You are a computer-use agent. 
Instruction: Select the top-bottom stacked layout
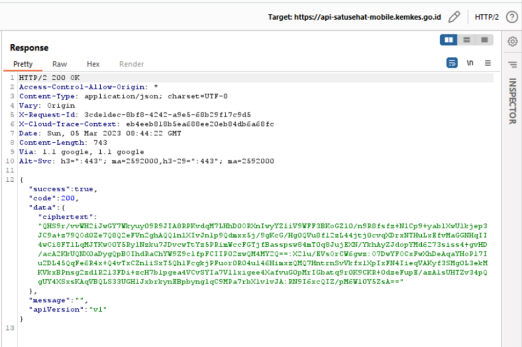tap(466, 40)
